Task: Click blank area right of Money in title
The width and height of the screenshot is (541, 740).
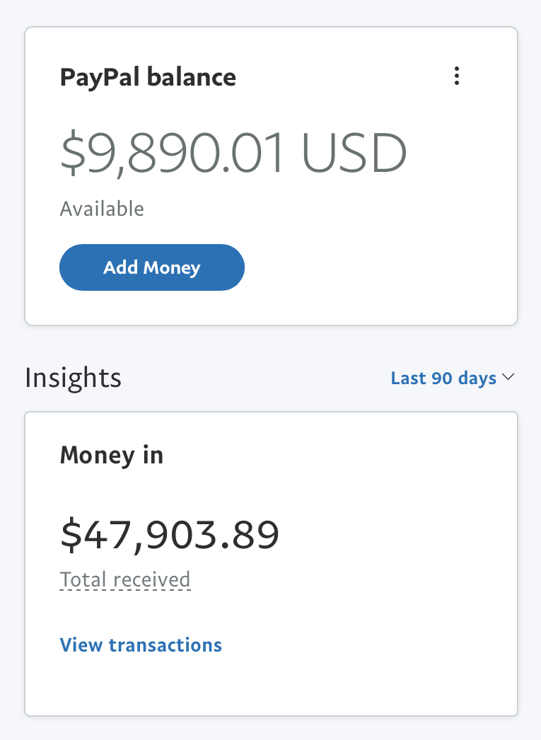Action: [x=339, y=456]
